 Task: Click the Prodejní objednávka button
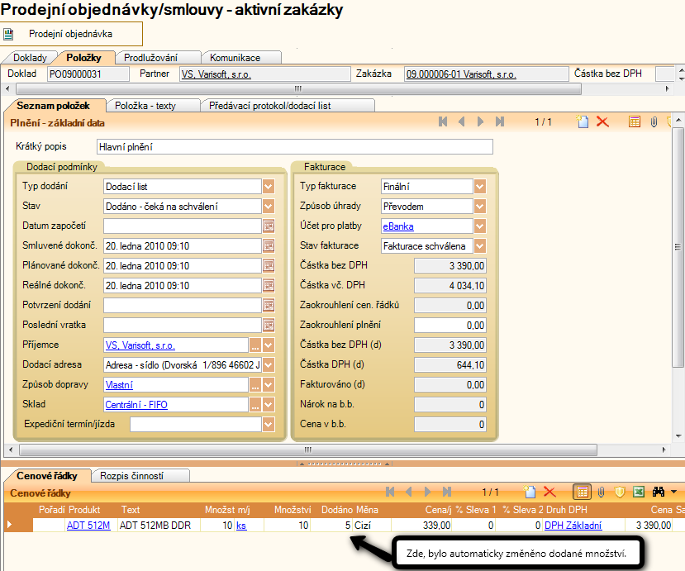coord(70,34)
